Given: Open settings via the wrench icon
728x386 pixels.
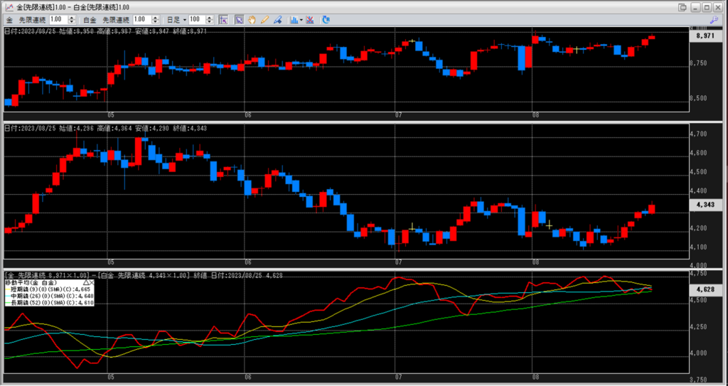Looking at the screenshot, I should [x=326, y=19].
